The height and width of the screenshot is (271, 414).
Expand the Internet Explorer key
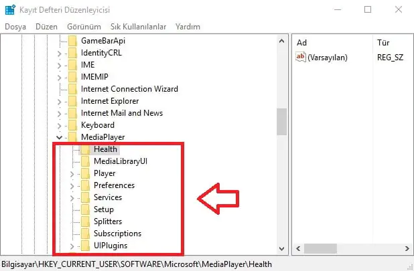coord(60,102)
